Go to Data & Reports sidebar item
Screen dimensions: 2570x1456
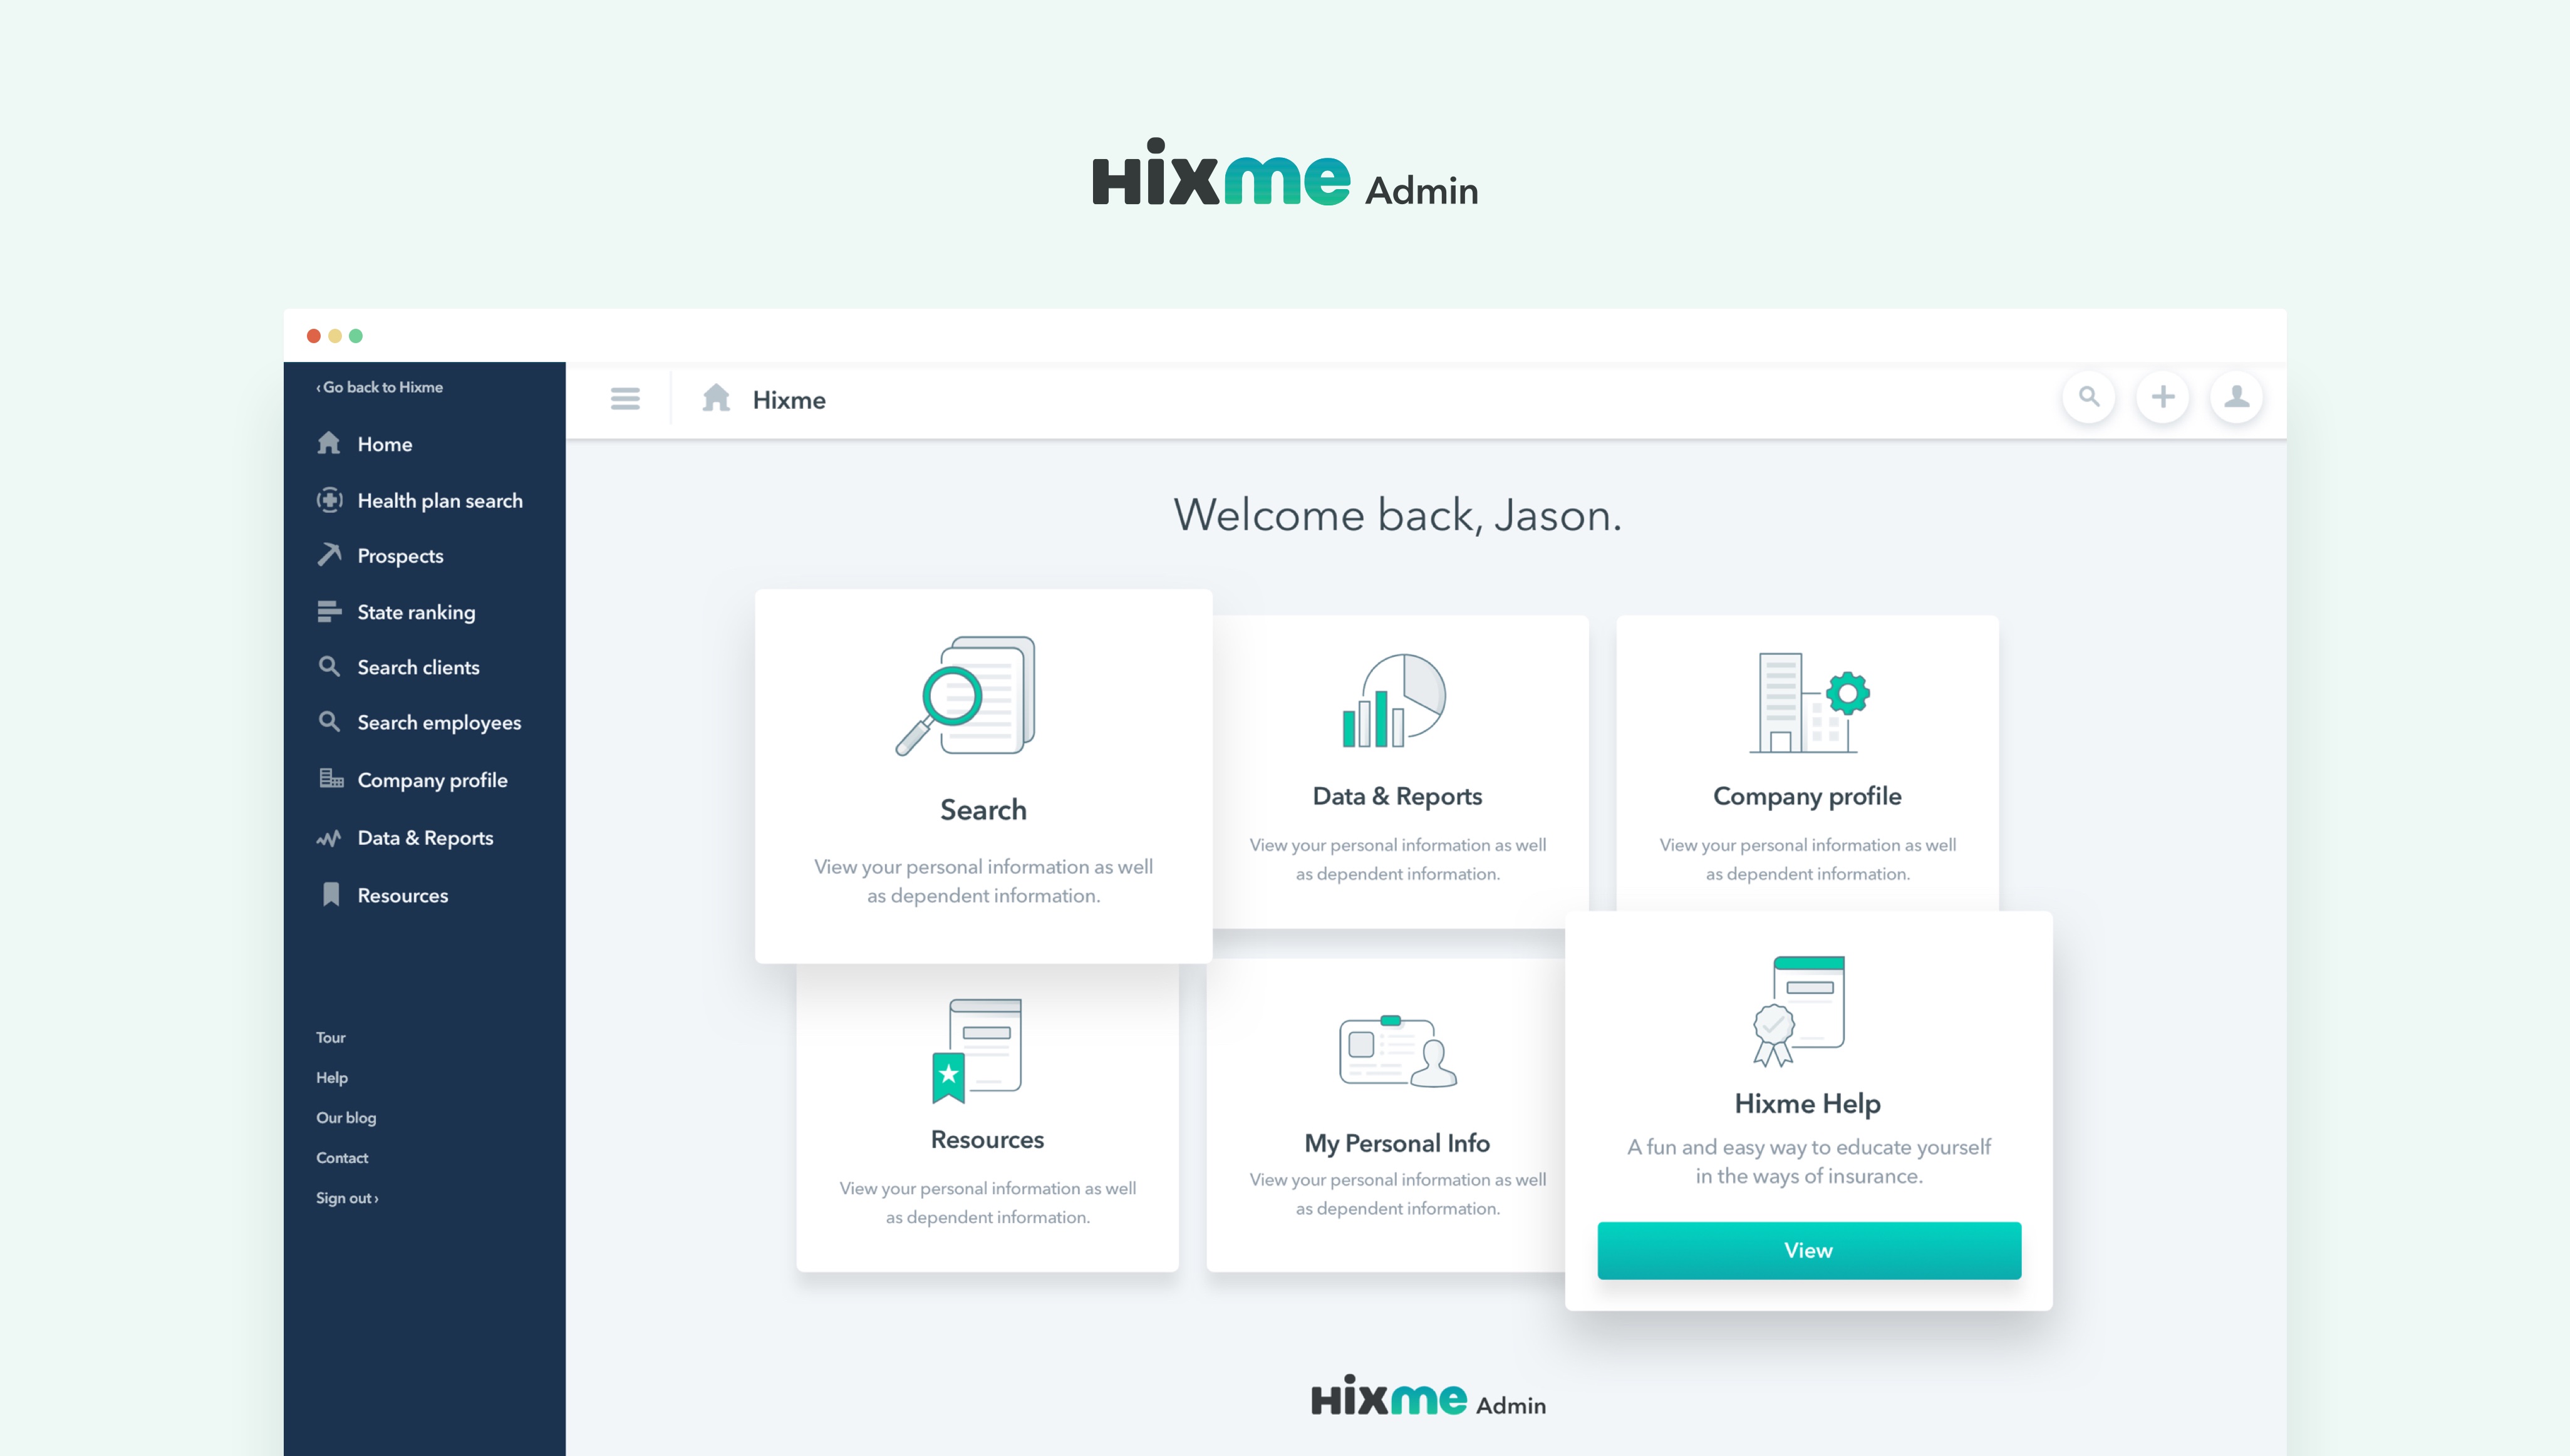point(425,838)
